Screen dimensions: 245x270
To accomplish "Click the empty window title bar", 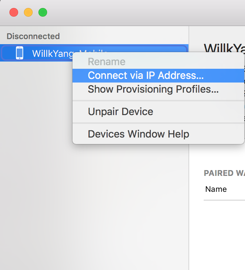I will point(145,12).
